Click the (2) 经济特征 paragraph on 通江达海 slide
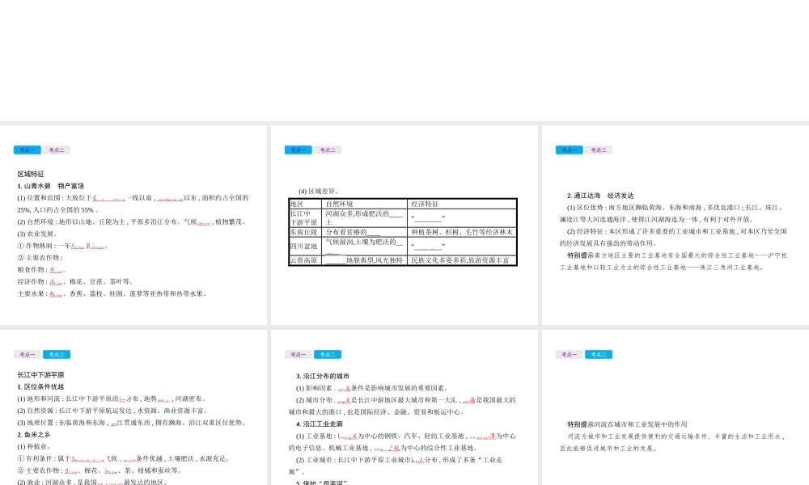The image size is (809, 485). pyautogui.click(x=673, y=238)
